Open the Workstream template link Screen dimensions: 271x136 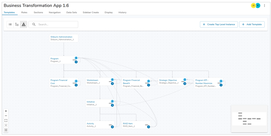pyautogui.click(x=92, y=80)
